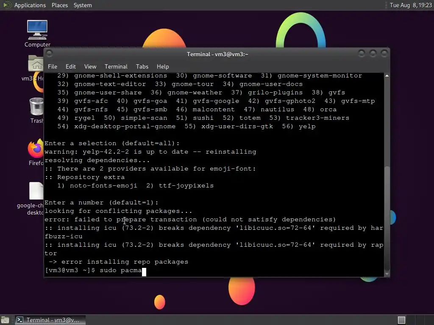This screenshot has width=434, height=325.
Task: Click the terminal scrollbar up arrow
Action: pos(387,76)
